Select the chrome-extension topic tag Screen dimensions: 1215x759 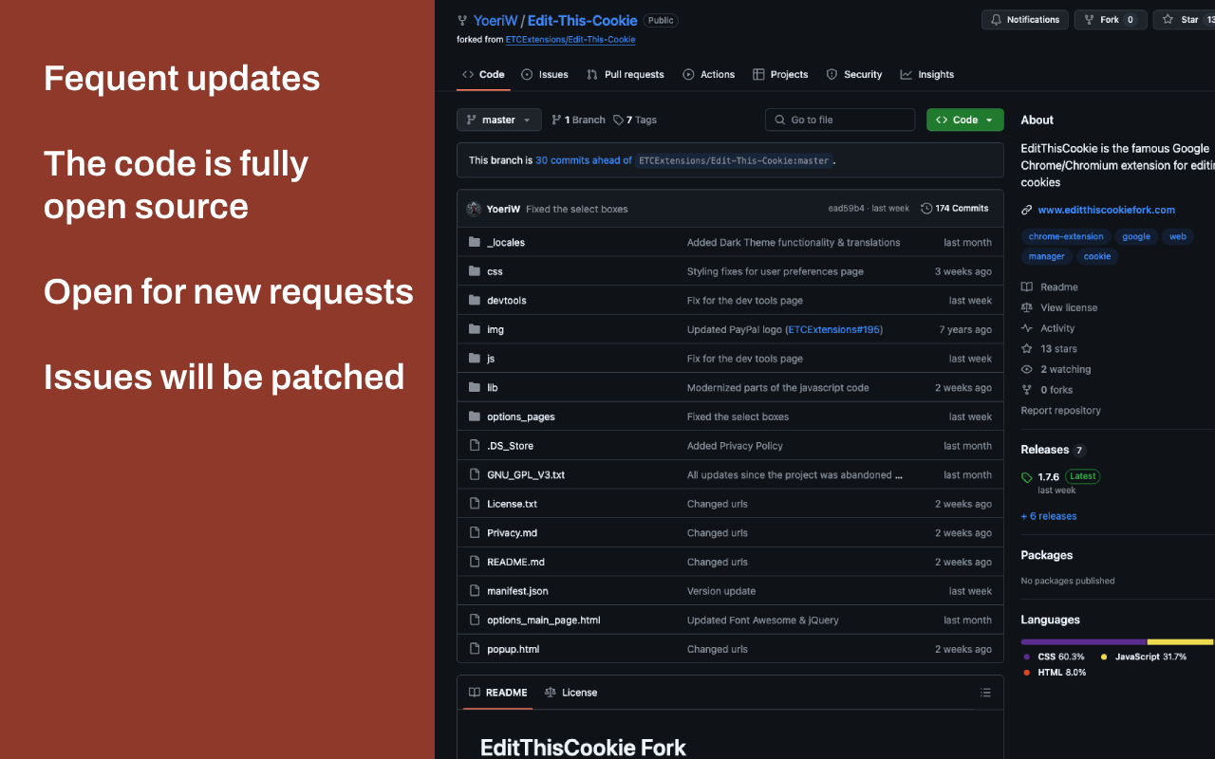[x=1065, y=236]
